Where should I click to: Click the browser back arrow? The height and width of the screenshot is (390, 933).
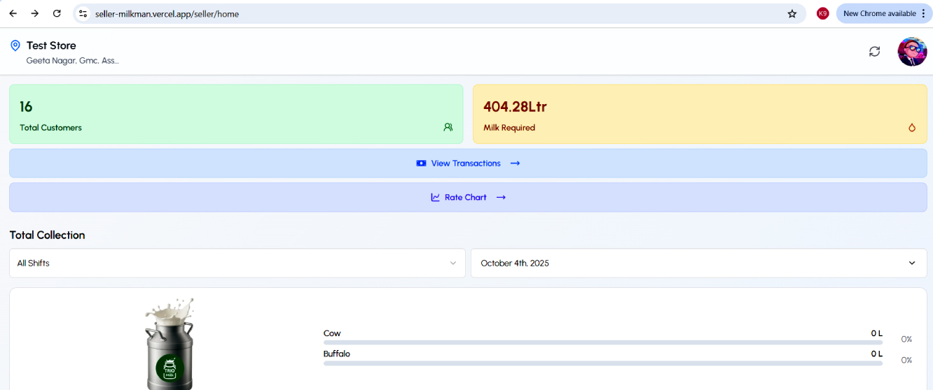click(13, 13)
